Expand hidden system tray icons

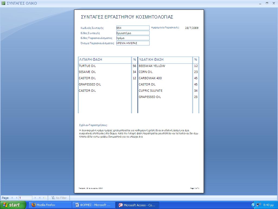pos(253,205)
